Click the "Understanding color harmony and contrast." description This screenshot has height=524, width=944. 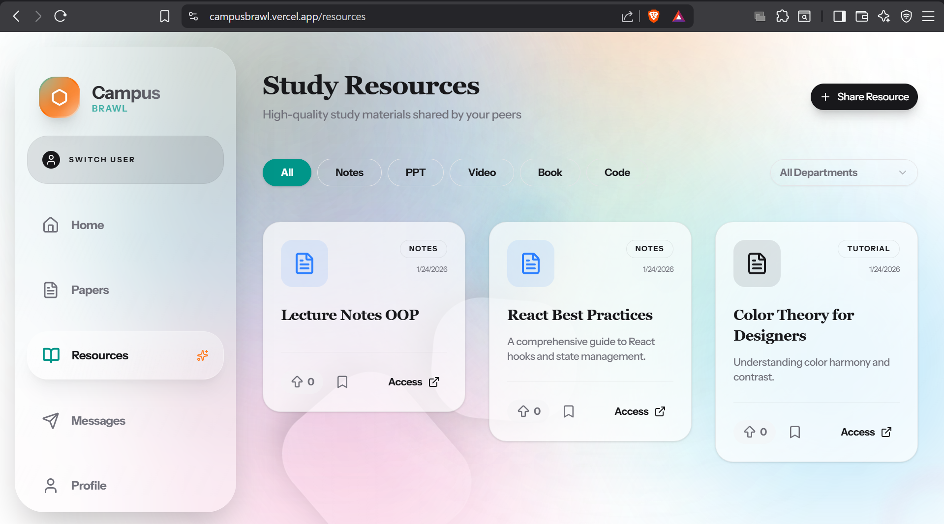811,370
